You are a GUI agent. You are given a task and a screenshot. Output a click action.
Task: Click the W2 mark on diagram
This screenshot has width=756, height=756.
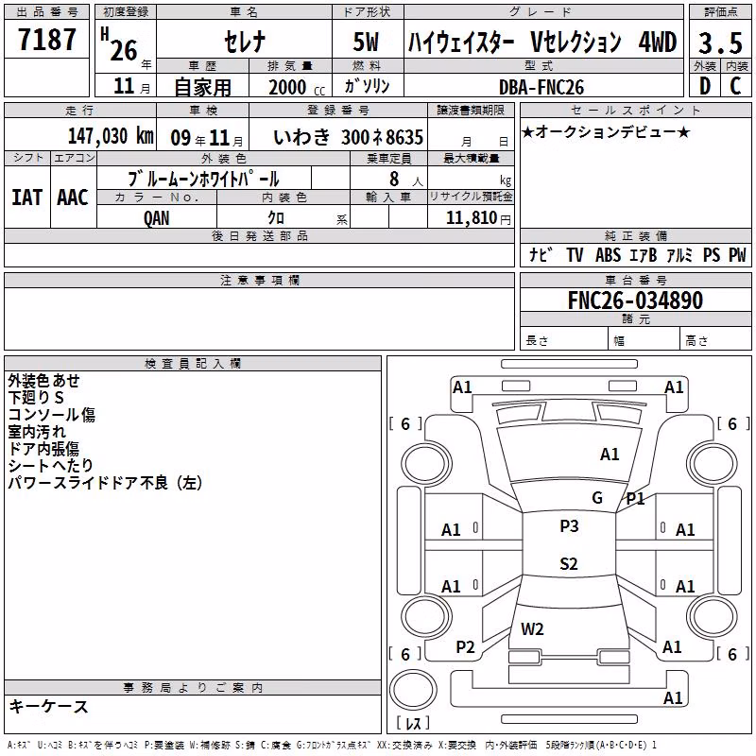pyautogui.click(x=532, y=628)
